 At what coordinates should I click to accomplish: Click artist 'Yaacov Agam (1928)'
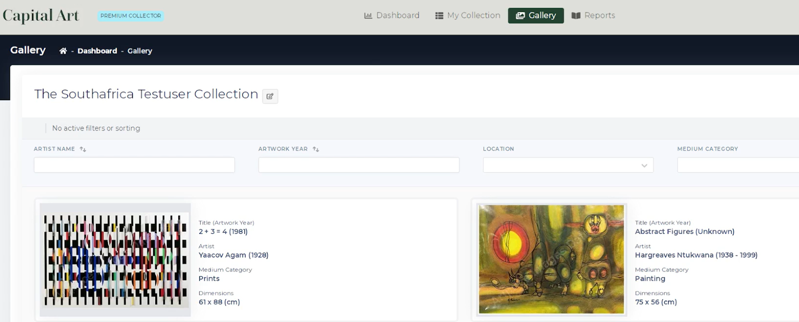(234, 255)
